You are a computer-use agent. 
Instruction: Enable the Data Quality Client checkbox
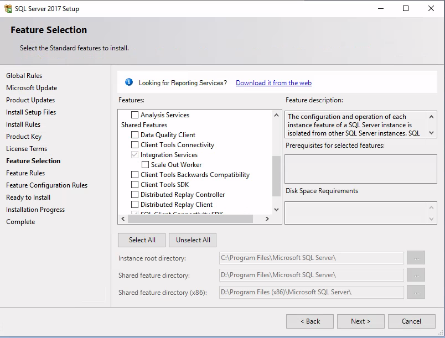pos(135,134)
